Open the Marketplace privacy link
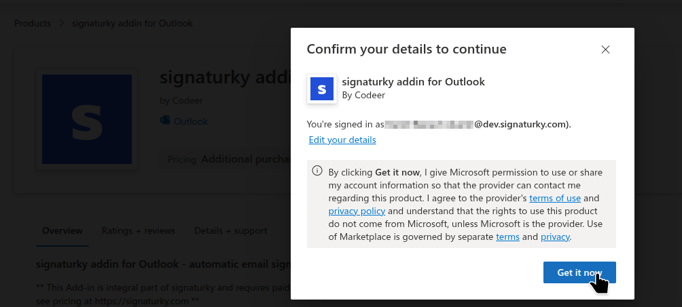The width and height of the screenshot is (682, 307). (x=555, y=237)
